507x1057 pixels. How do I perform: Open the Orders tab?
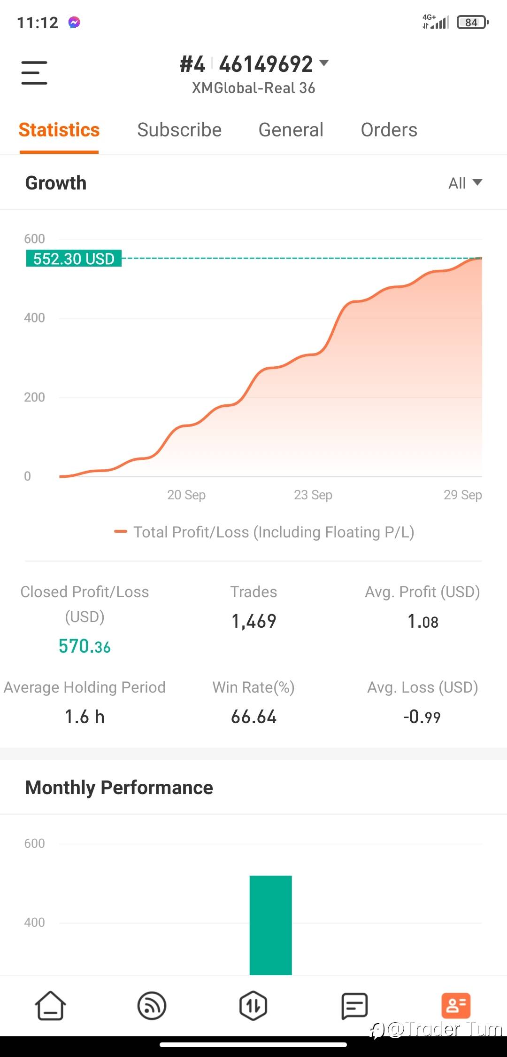[x=389, y=130]
